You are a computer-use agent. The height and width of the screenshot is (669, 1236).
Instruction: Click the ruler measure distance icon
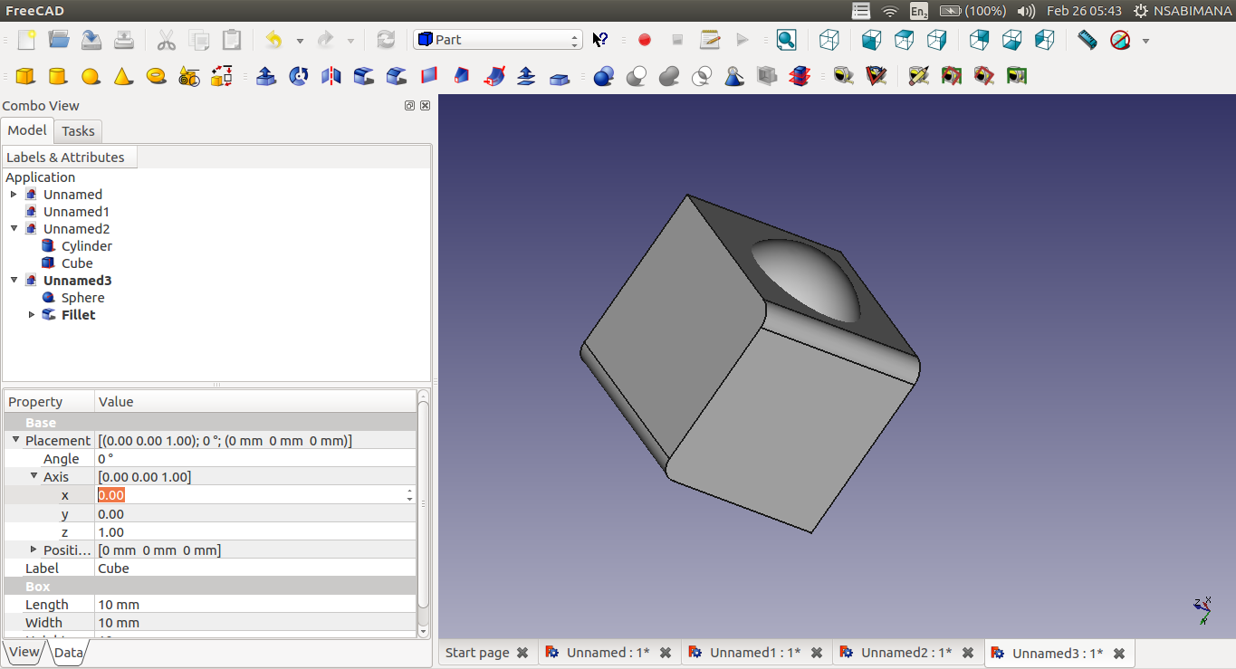click(1087, 40)
